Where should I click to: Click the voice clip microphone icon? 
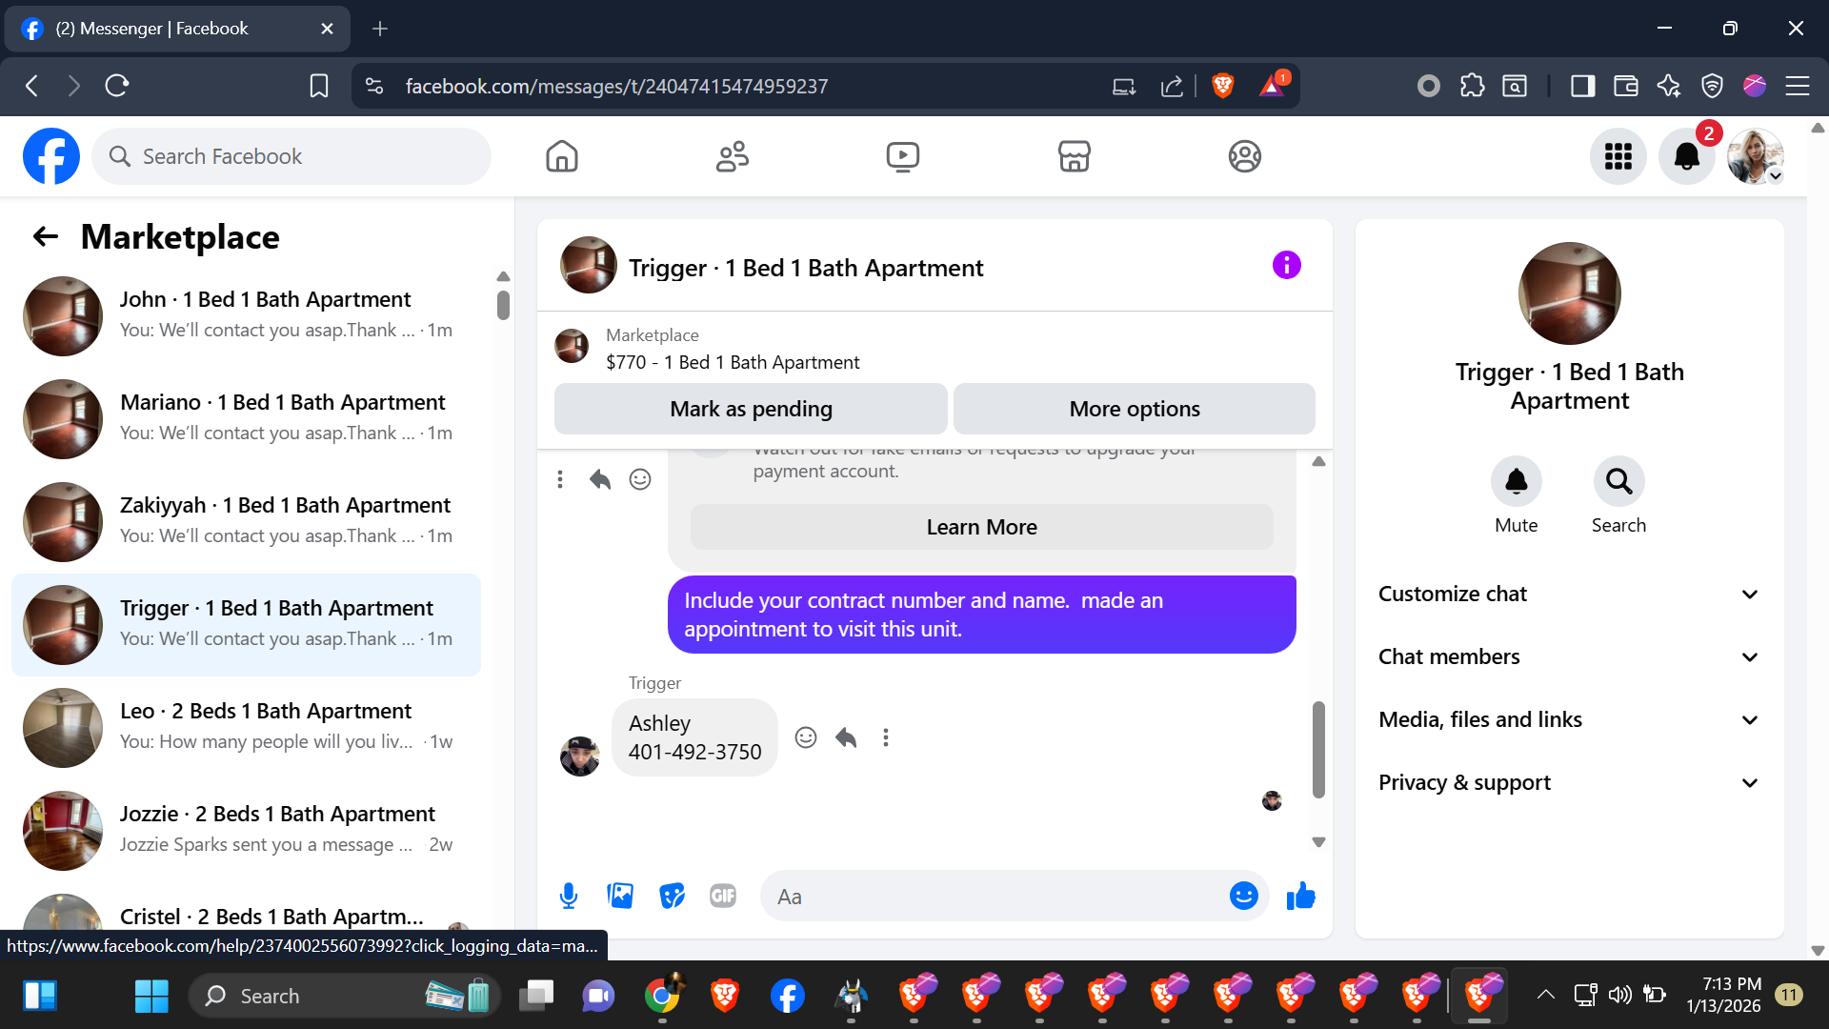[x=569, y=896]
